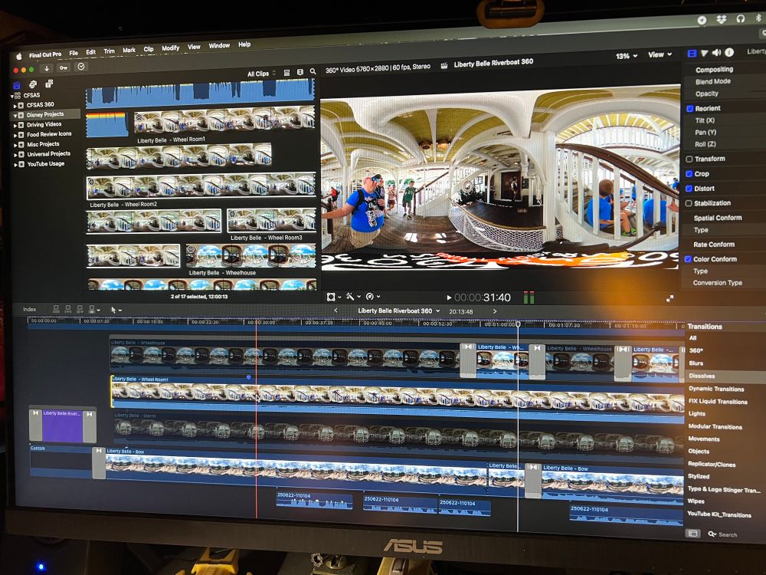Open the Keyword Editor key icon
The height and width of the screenshot is (575, 766).
click(64, 67)
